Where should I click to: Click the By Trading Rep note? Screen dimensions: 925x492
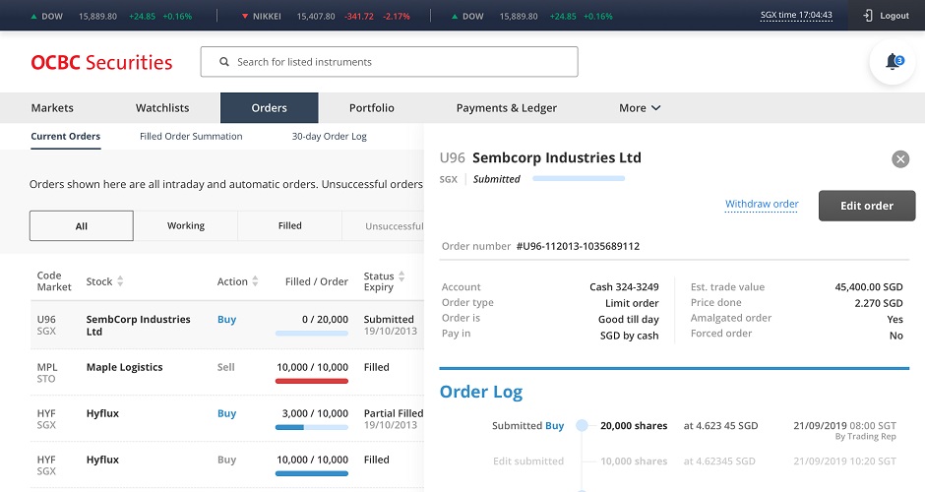click(865, 437)
